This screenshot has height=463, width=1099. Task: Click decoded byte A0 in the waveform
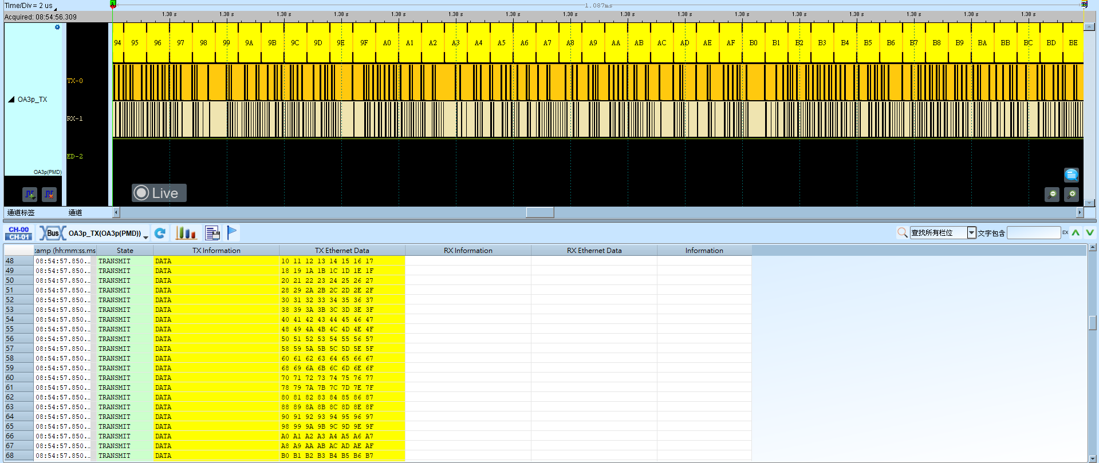tap(387, 43)
